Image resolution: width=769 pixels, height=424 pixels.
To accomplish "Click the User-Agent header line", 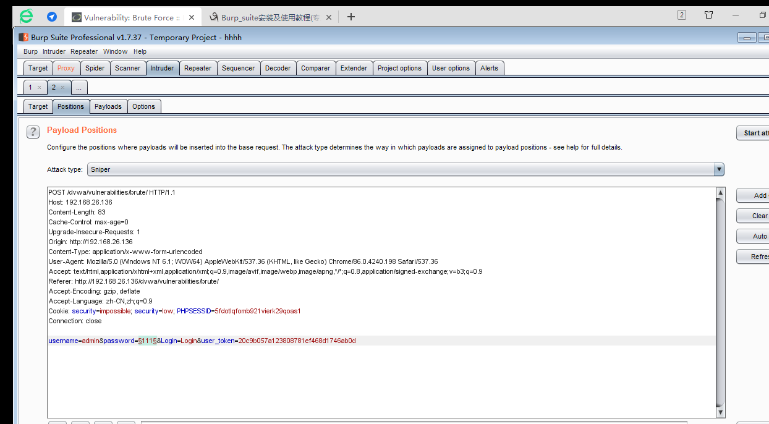I will [244, 261].
